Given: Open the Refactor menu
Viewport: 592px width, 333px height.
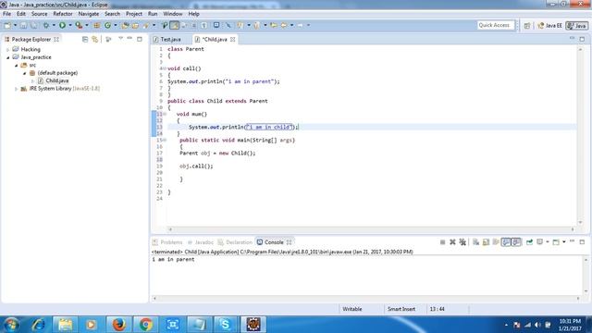Looking at the screenshot, I should point(63,14).
